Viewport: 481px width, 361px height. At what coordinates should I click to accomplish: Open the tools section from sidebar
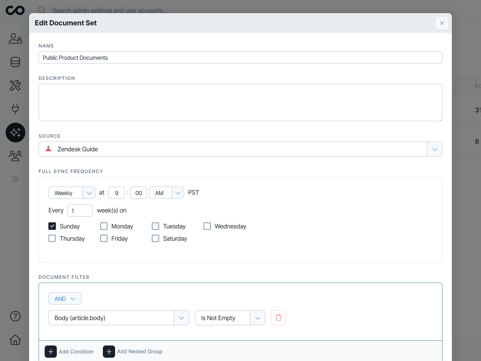point(16,85)
